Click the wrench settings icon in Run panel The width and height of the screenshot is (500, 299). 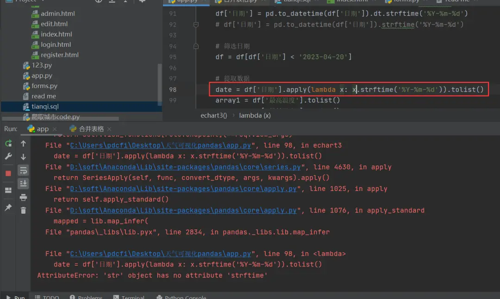pos(8,156)
